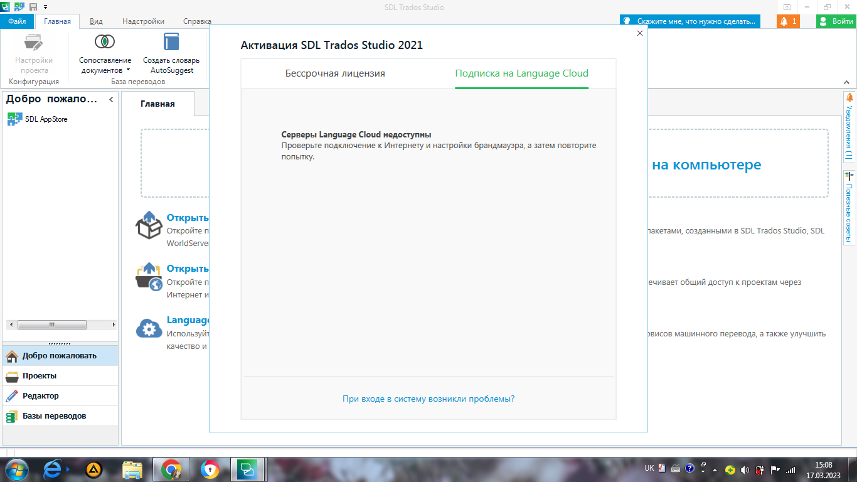This screenshot has width=857, height=482.
Task: Click the AIMP orange triangle taskbar icon
Action: pyautogui.click(x=94, y=469)
